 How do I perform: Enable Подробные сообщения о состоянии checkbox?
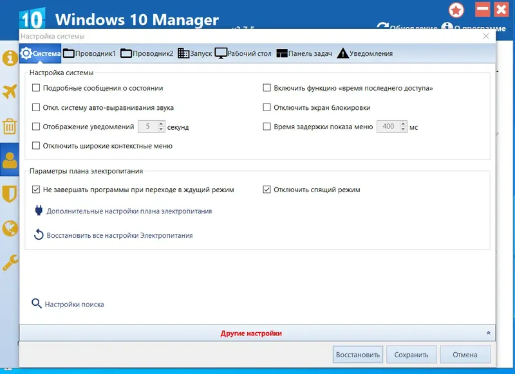pyautogui.click(x=36, y=88)
